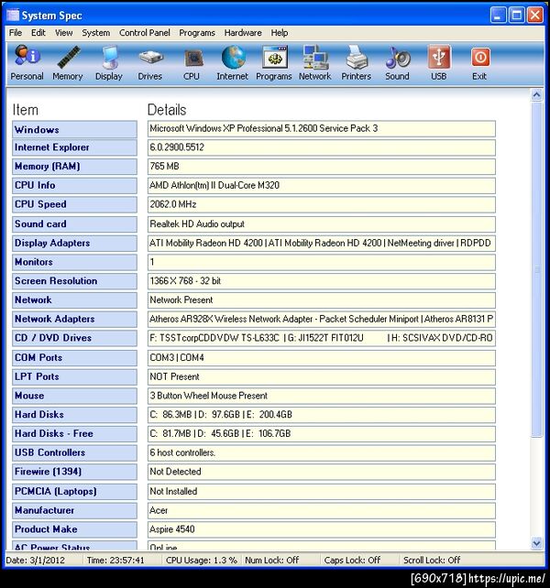Open the Edit menu
Screen dimensions: 550x588
(38, 33)
